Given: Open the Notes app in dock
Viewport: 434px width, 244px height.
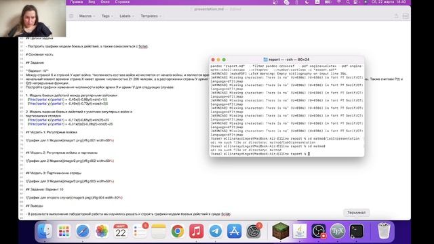Looking at the screenshot, I should click(x=159, y=231).
